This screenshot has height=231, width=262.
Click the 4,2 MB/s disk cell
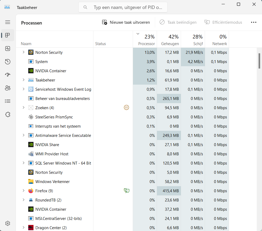coord(193,62)
